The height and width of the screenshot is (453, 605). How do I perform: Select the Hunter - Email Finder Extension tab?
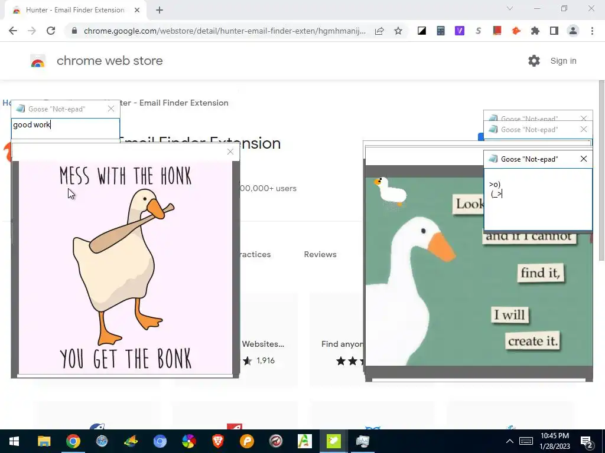(x=75, y=11)
